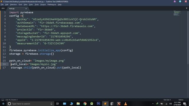The height and width of the screenshot is (106, 189).
Task: Click "217031050296" value on line 8
Action: coord(60,37)
